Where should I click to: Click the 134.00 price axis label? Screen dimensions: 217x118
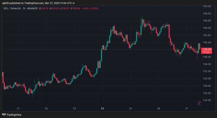point(207,64)
